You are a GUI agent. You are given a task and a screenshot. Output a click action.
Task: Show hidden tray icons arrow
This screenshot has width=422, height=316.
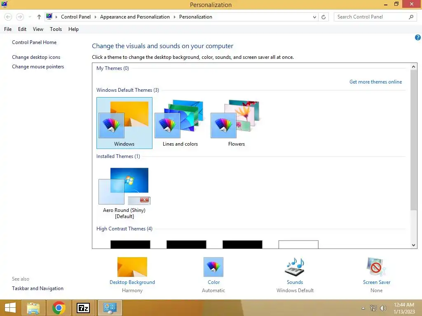(363, 308)
